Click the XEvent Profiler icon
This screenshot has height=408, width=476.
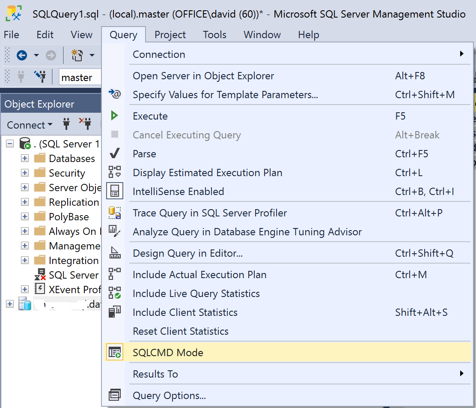(x=40, y=288)
